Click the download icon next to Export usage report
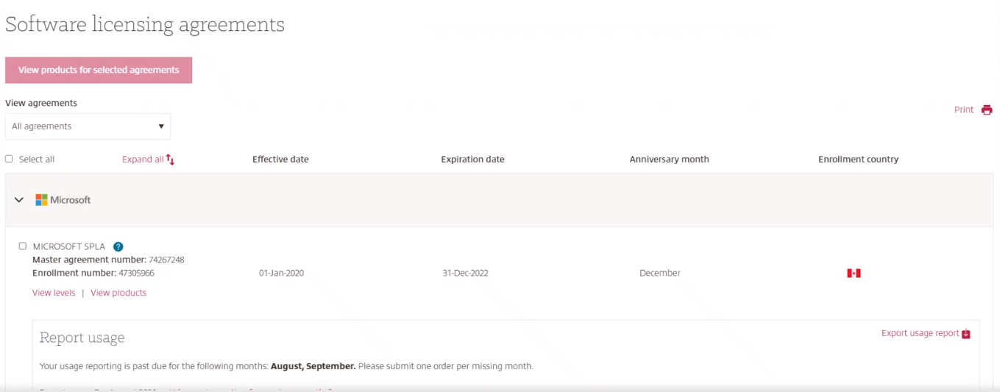1000x392 pixels. click(x=966, y=334)
